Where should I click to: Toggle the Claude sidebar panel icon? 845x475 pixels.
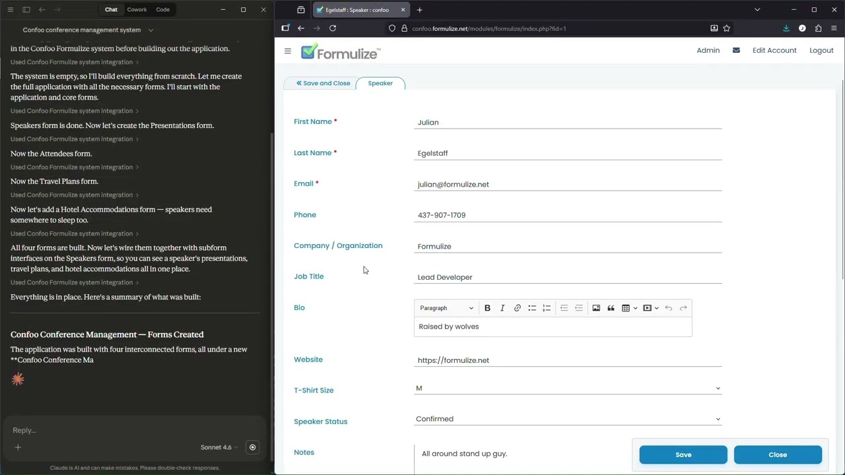pos(26,9)
